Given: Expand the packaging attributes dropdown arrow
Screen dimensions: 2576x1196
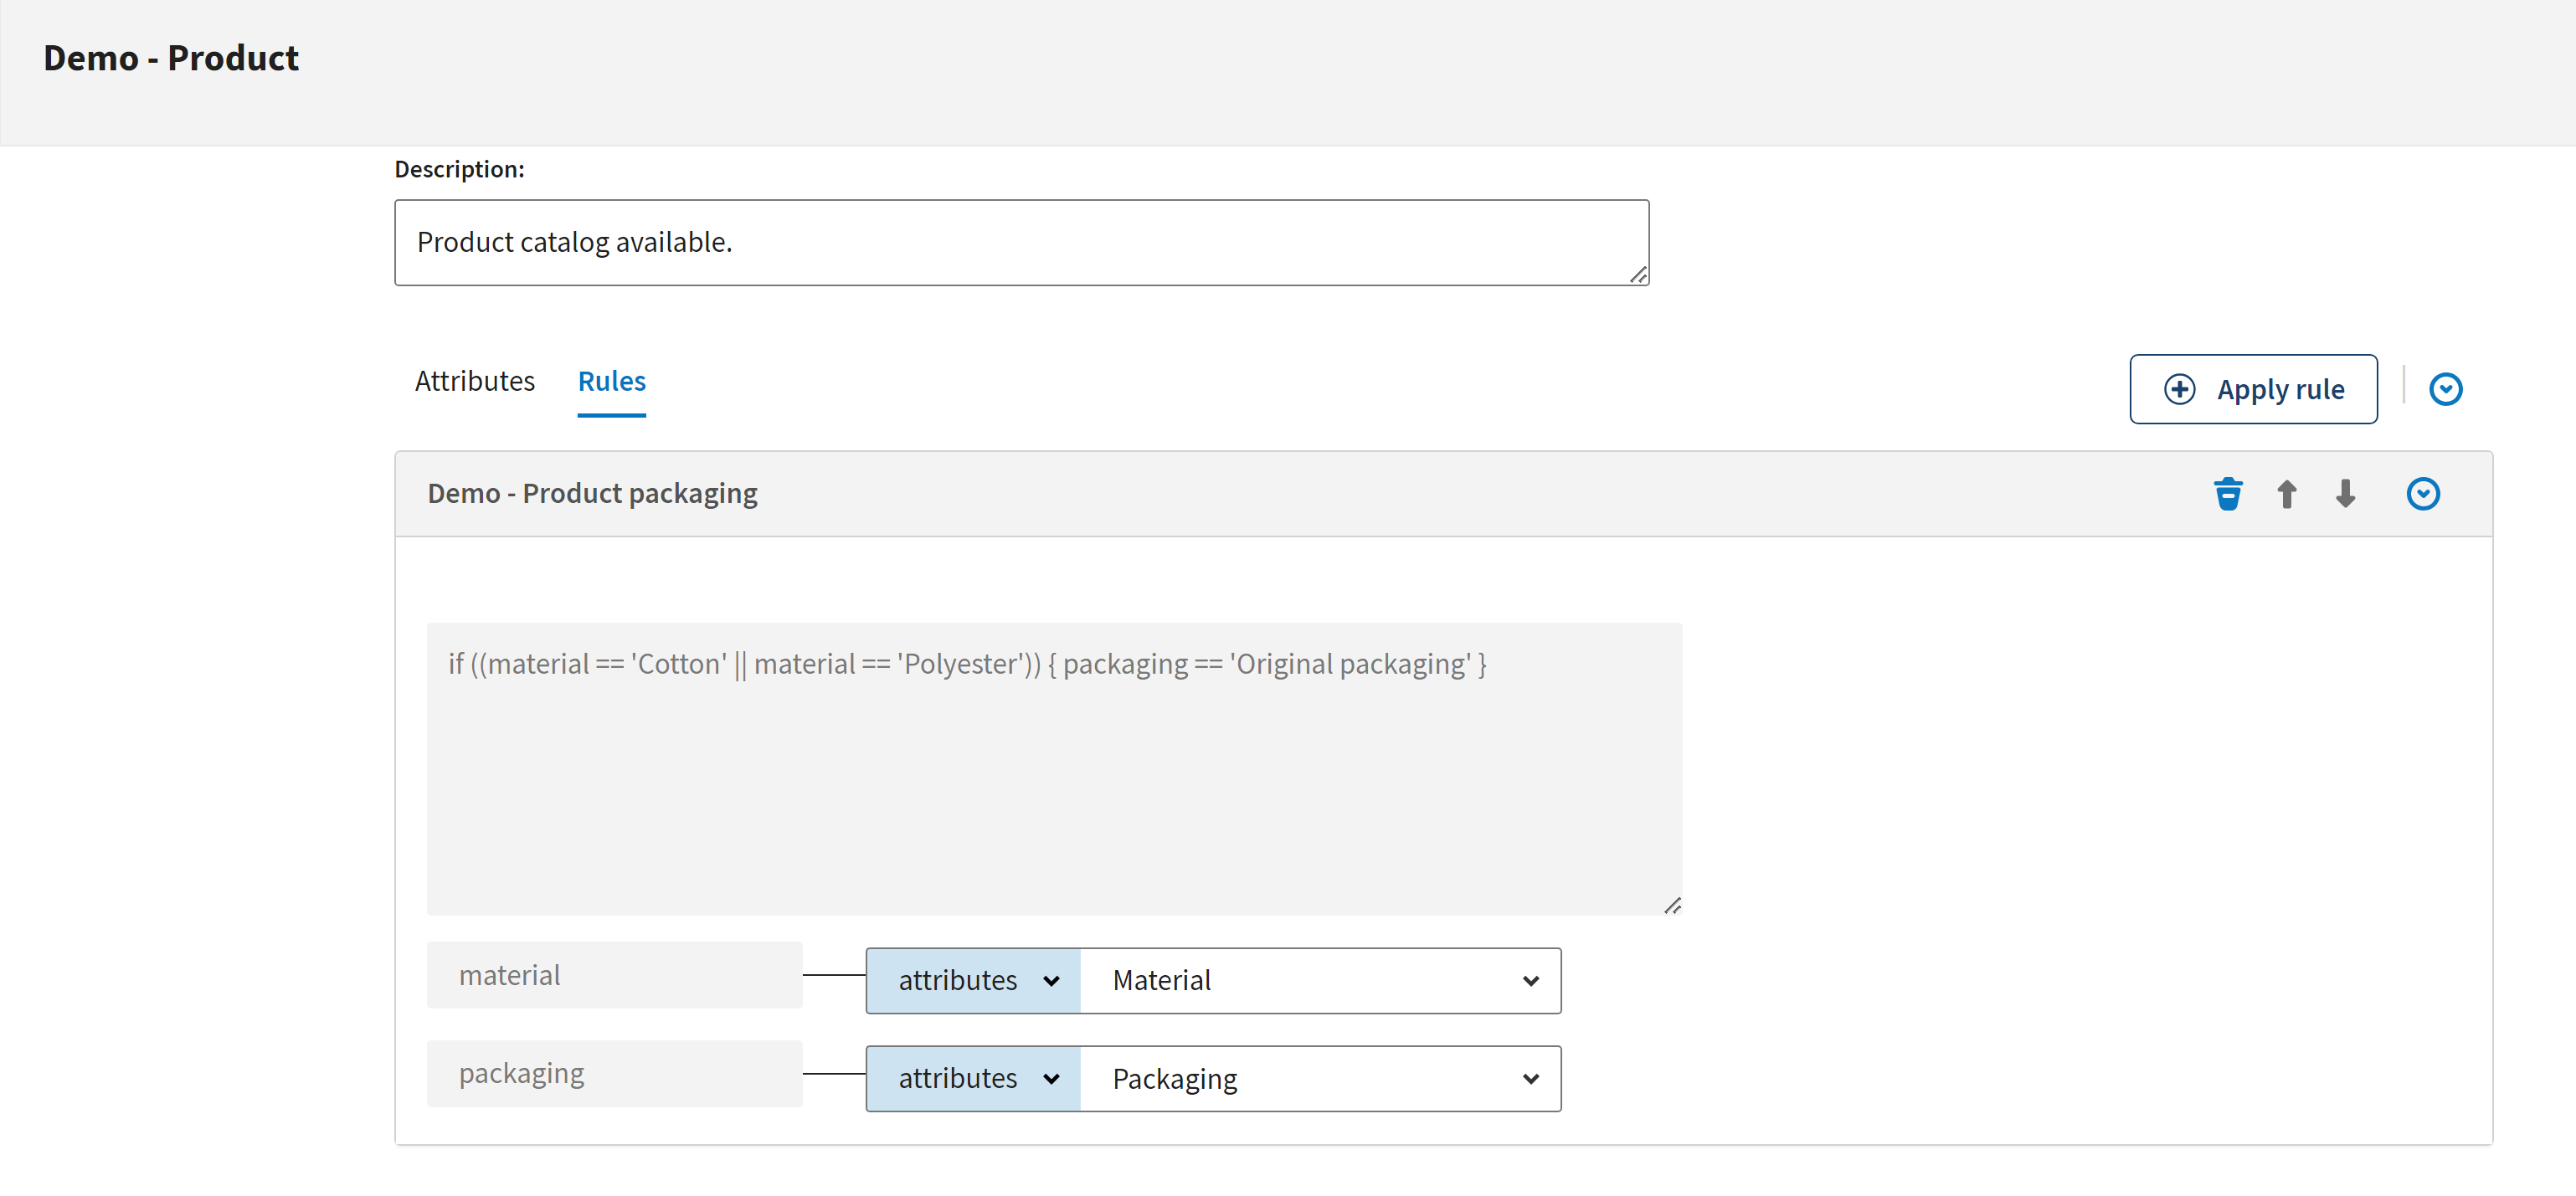Looking at the screenshot, I should tap(1051, 1080).
